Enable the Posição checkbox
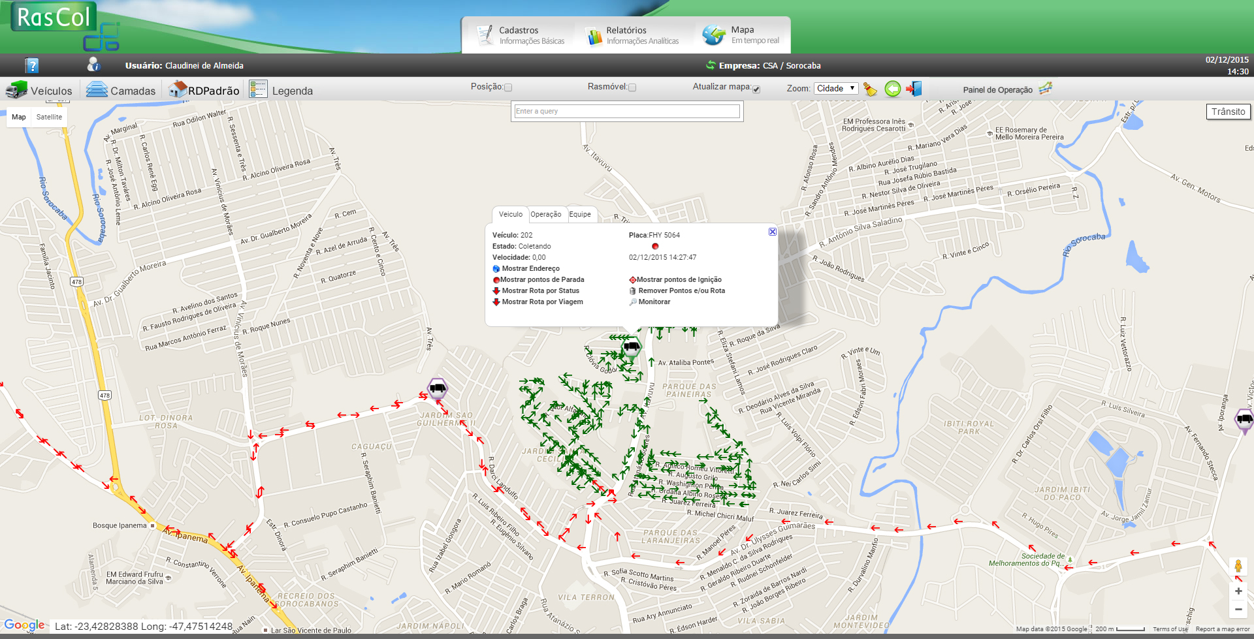1254x639 pixels. pos(508,87)
